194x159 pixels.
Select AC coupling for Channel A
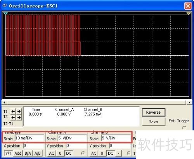(52, 153)
